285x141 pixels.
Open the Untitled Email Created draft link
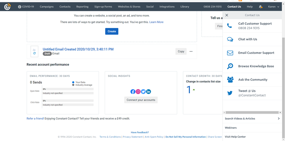click(78, 49)
